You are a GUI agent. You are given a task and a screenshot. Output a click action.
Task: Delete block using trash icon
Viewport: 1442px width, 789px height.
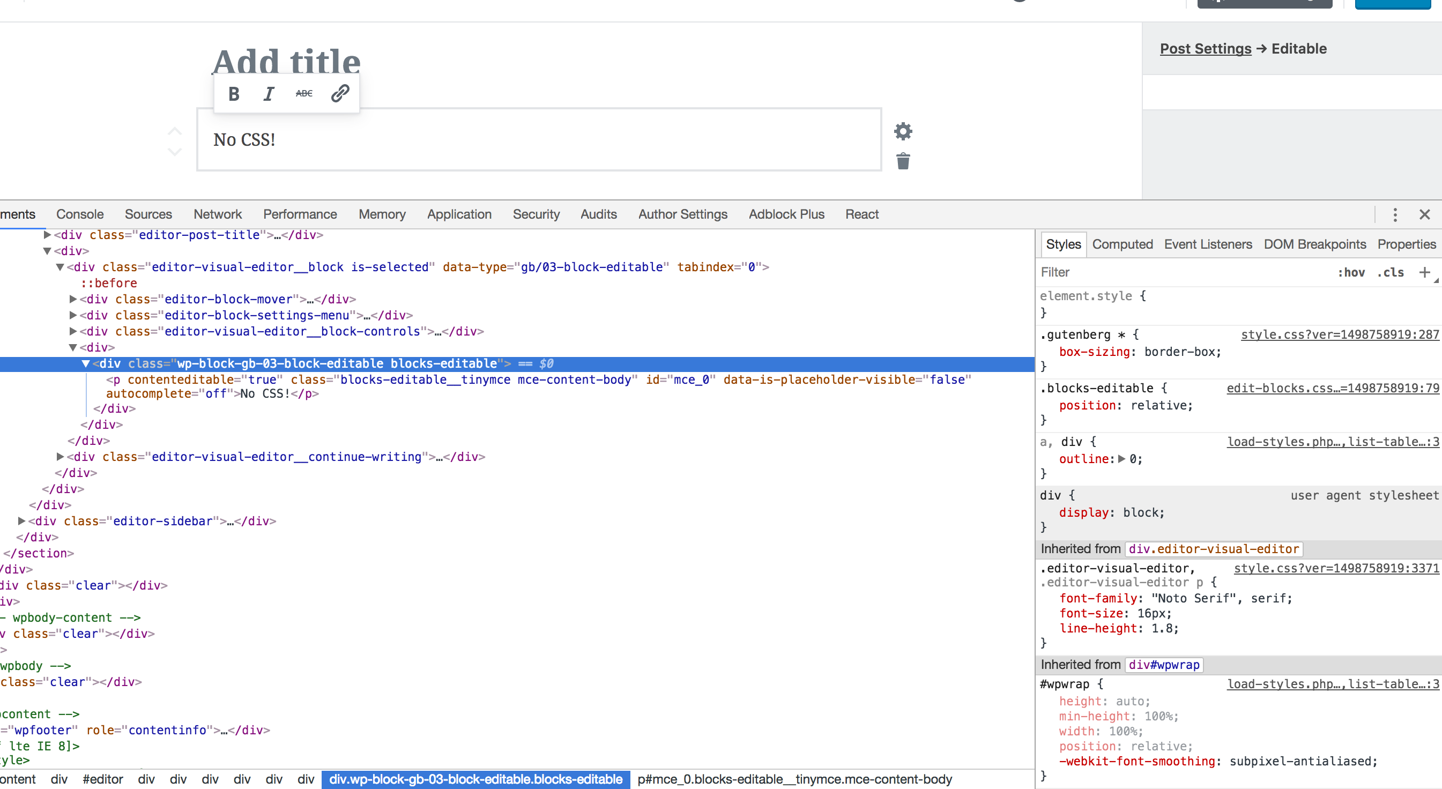coord(903,162)
